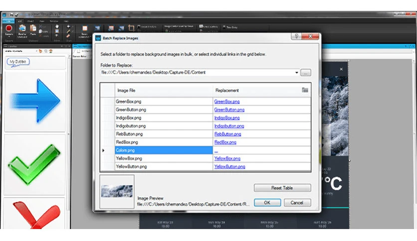Image resolution: width=417 pixels, height=241 pixels.
Task: Click the browse ellipsis button next to folder path
Action: tap(306, 73)
